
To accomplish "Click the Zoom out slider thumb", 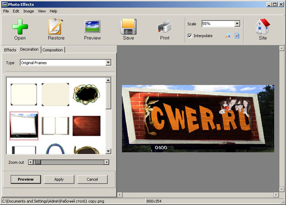I will [x=38, y=162].
